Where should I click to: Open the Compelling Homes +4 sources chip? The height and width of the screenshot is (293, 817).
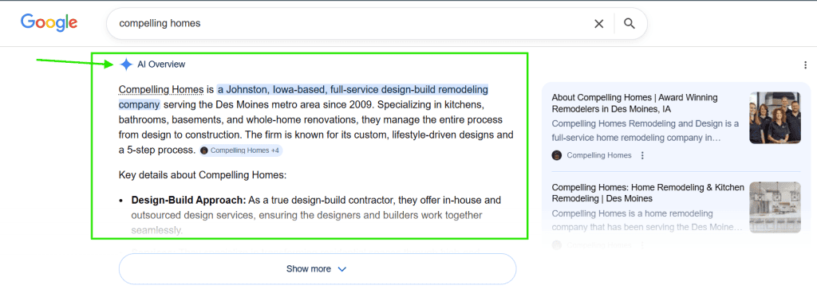click(x=241, y=150)
